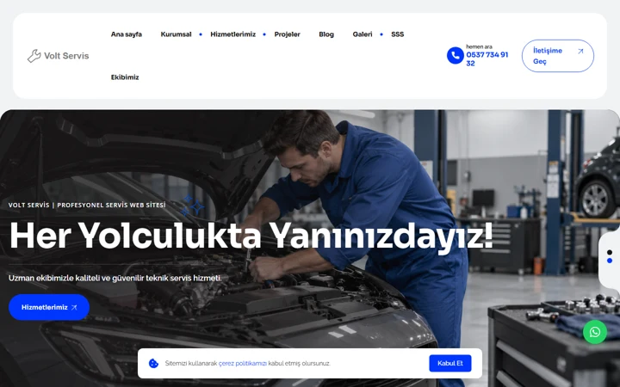Select the blue slider dot
Screen dimensions: 620x387
610,261
